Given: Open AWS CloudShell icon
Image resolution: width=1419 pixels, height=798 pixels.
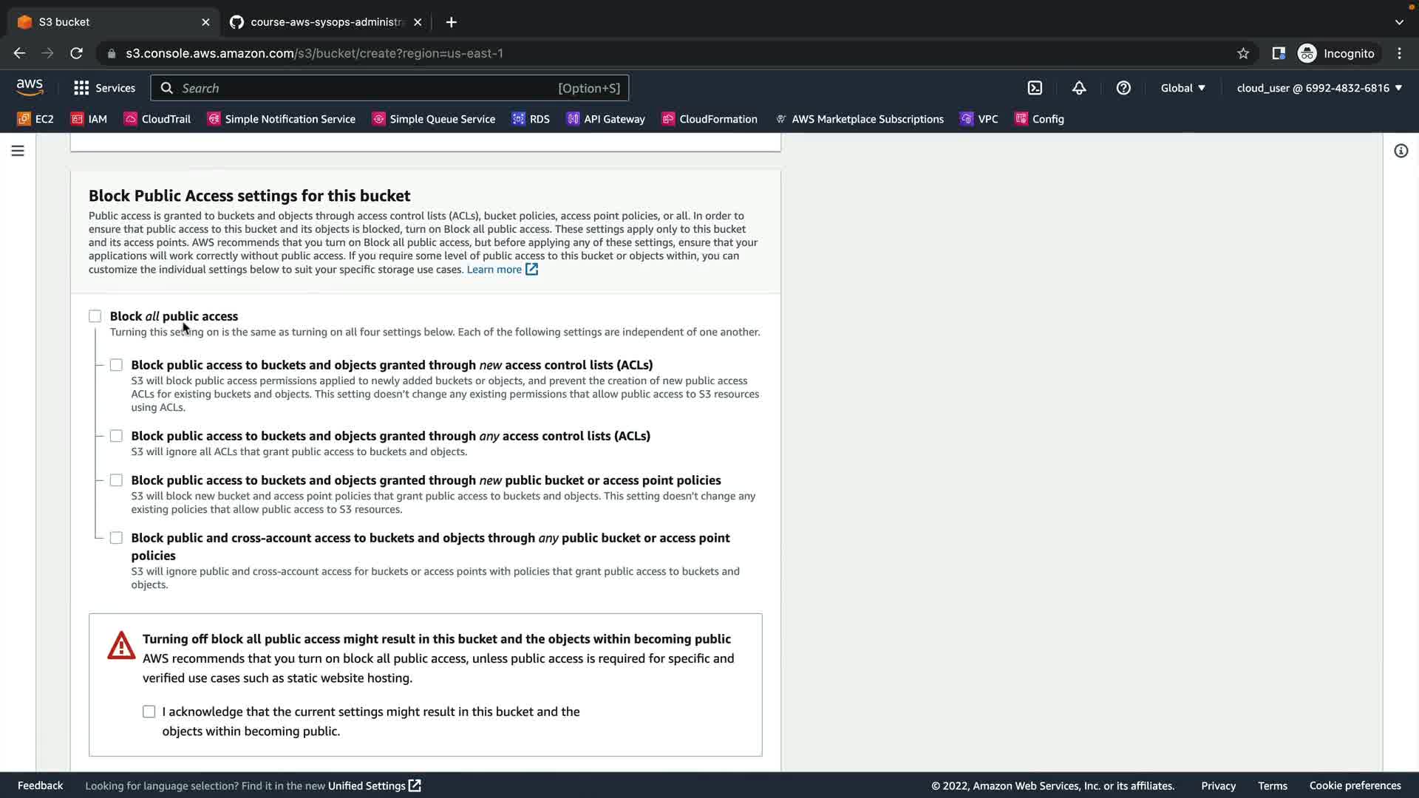Looking at the screenshot, I should (1035, 88).
